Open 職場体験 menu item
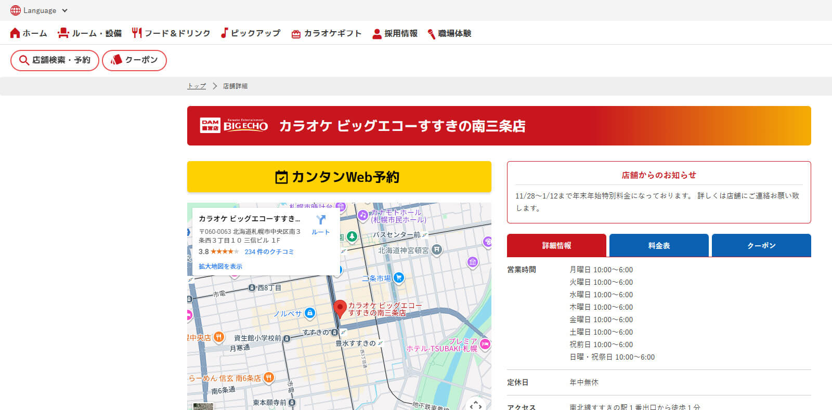The height and width of the screenshot is (410, 832). tap(449, 33)
